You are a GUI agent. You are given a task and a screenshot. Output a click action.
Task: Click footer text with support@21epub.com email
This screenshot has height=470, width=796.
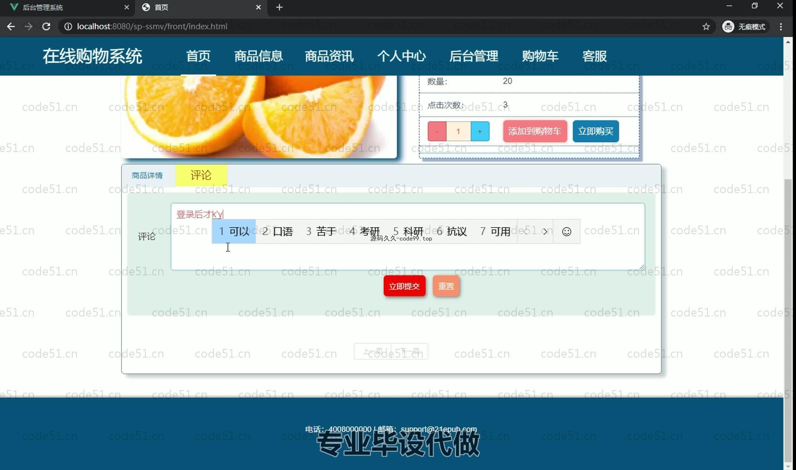[x=391, y=429]
